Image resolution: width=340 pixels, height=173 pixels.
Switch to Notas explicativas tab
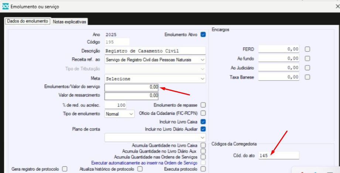[x=69, y=22]
